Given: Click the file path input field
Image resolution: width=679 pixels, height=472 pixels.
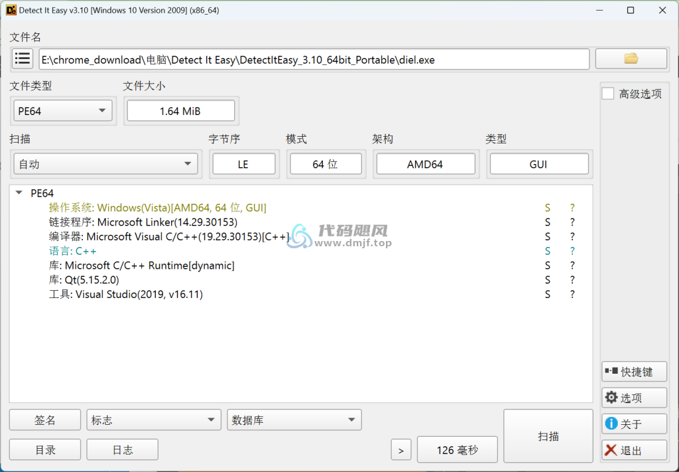Looking at the screenshot, I should tap(314, 59).
